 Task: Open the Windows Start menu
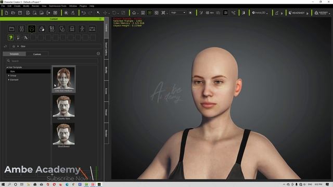point(3,184)
